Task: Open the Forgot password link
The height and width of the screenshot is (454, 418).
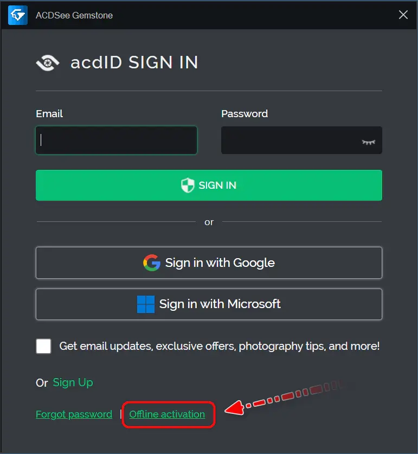Action: click(74, 414)
